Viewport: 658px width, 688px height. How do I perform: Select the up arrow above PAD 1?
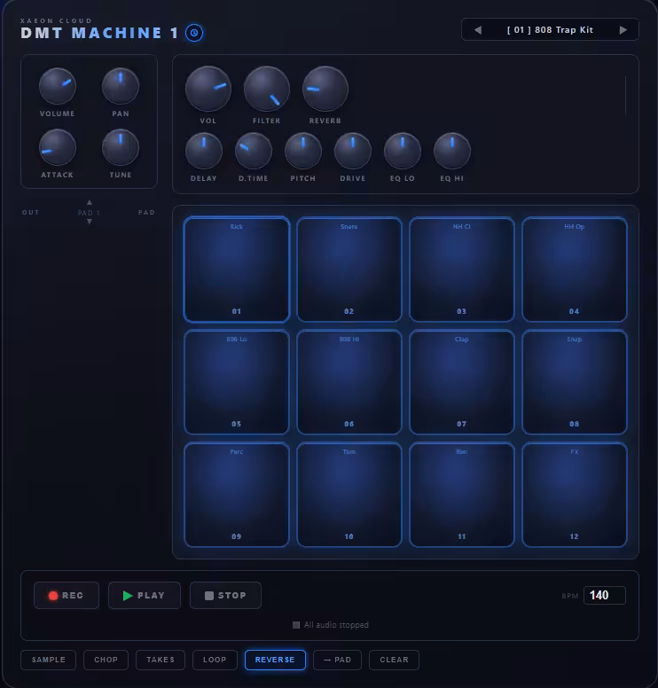coord(90,202)
